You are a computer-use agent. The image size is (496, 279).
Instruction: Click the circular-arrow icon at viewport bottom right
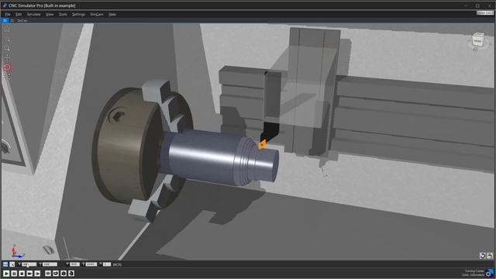pyautogui.click(x=482, y=256)
